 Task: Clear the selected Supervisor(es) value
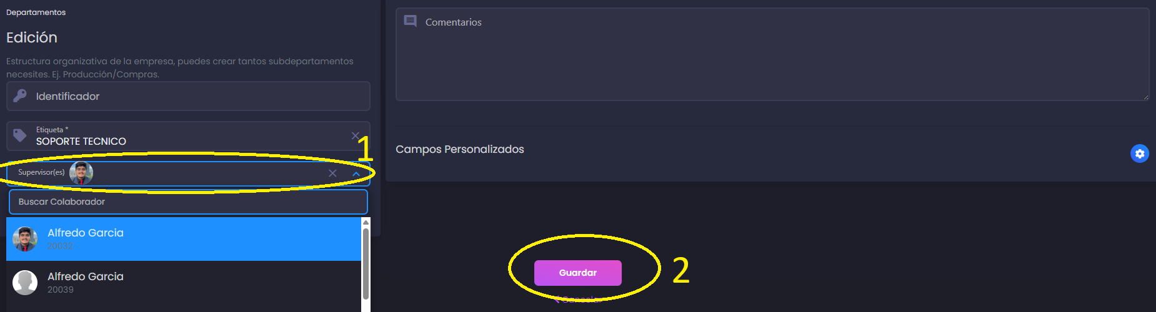click(x=332, y=173)
